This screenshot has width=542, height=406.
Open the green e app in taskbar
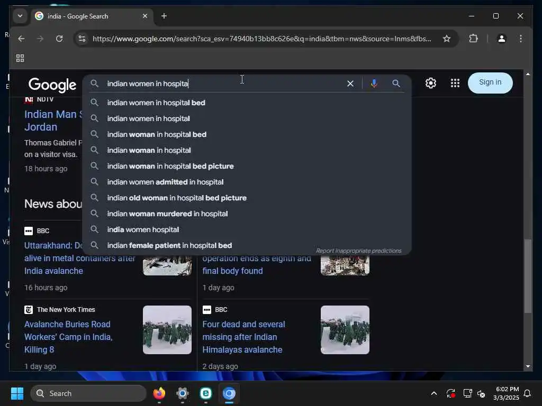click(x=206, y=393)
